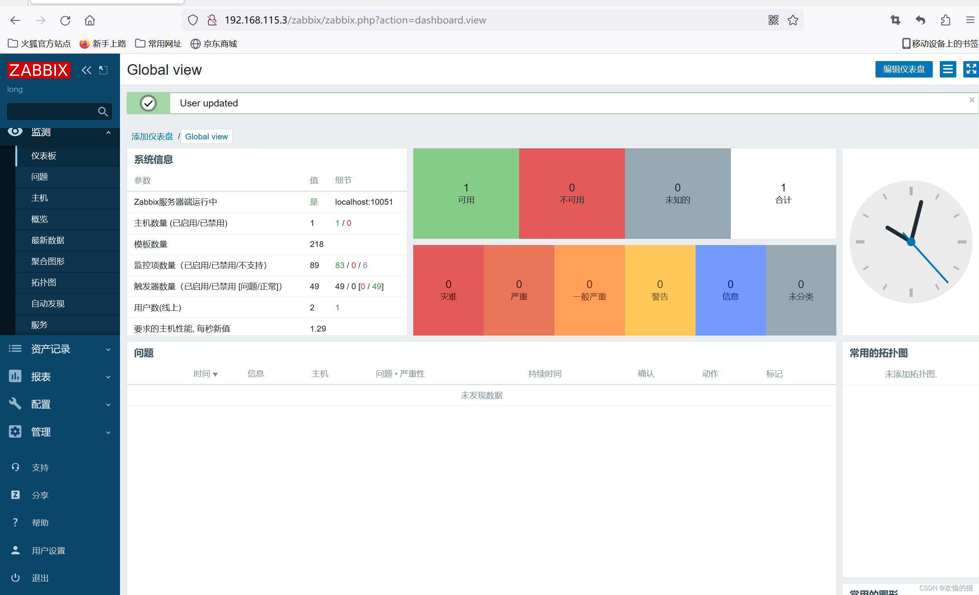Viewport: 979px width, 595px height.
Task: Open the dashboard actions list icon
Action: coord(948,69)
